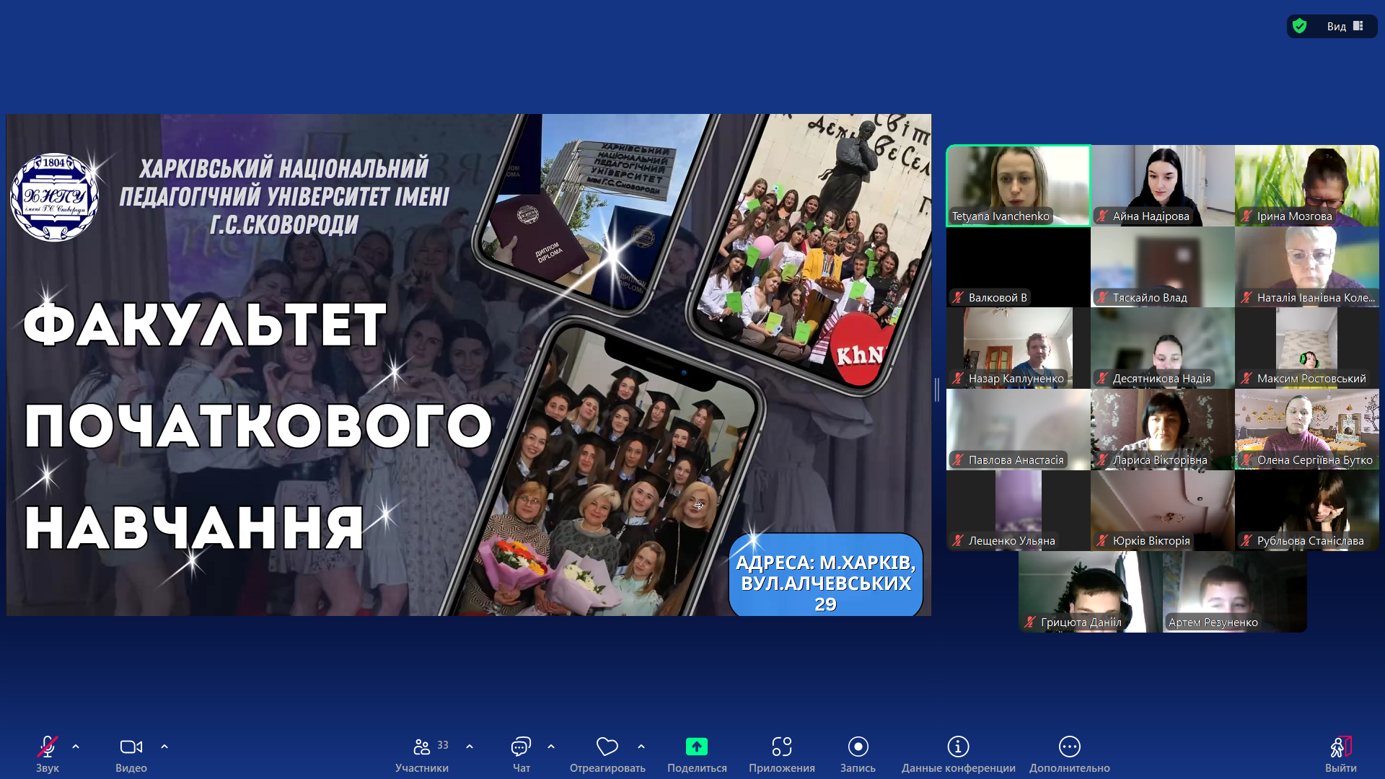Start recording with the Запись icon
The width and height of the screenshot is (1385, 779).
pyautogui.click(x=858, y=747)
